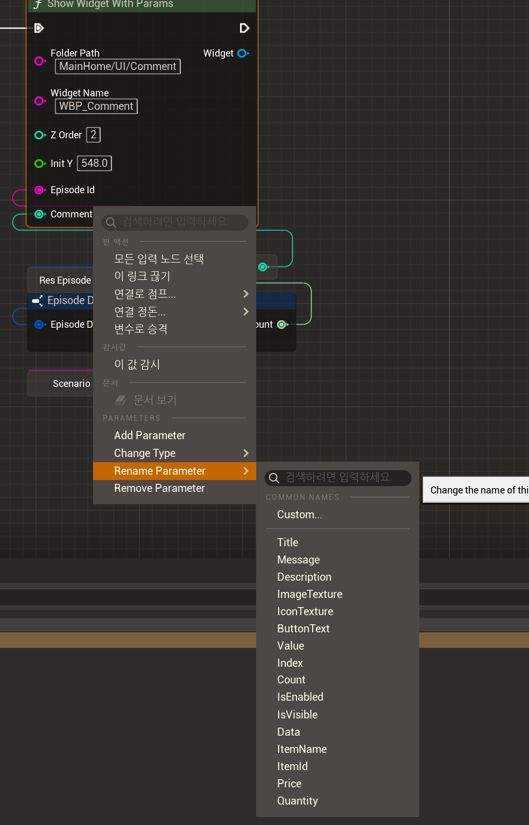
Task: Click the Widget output pin
Action: (243, 53)
